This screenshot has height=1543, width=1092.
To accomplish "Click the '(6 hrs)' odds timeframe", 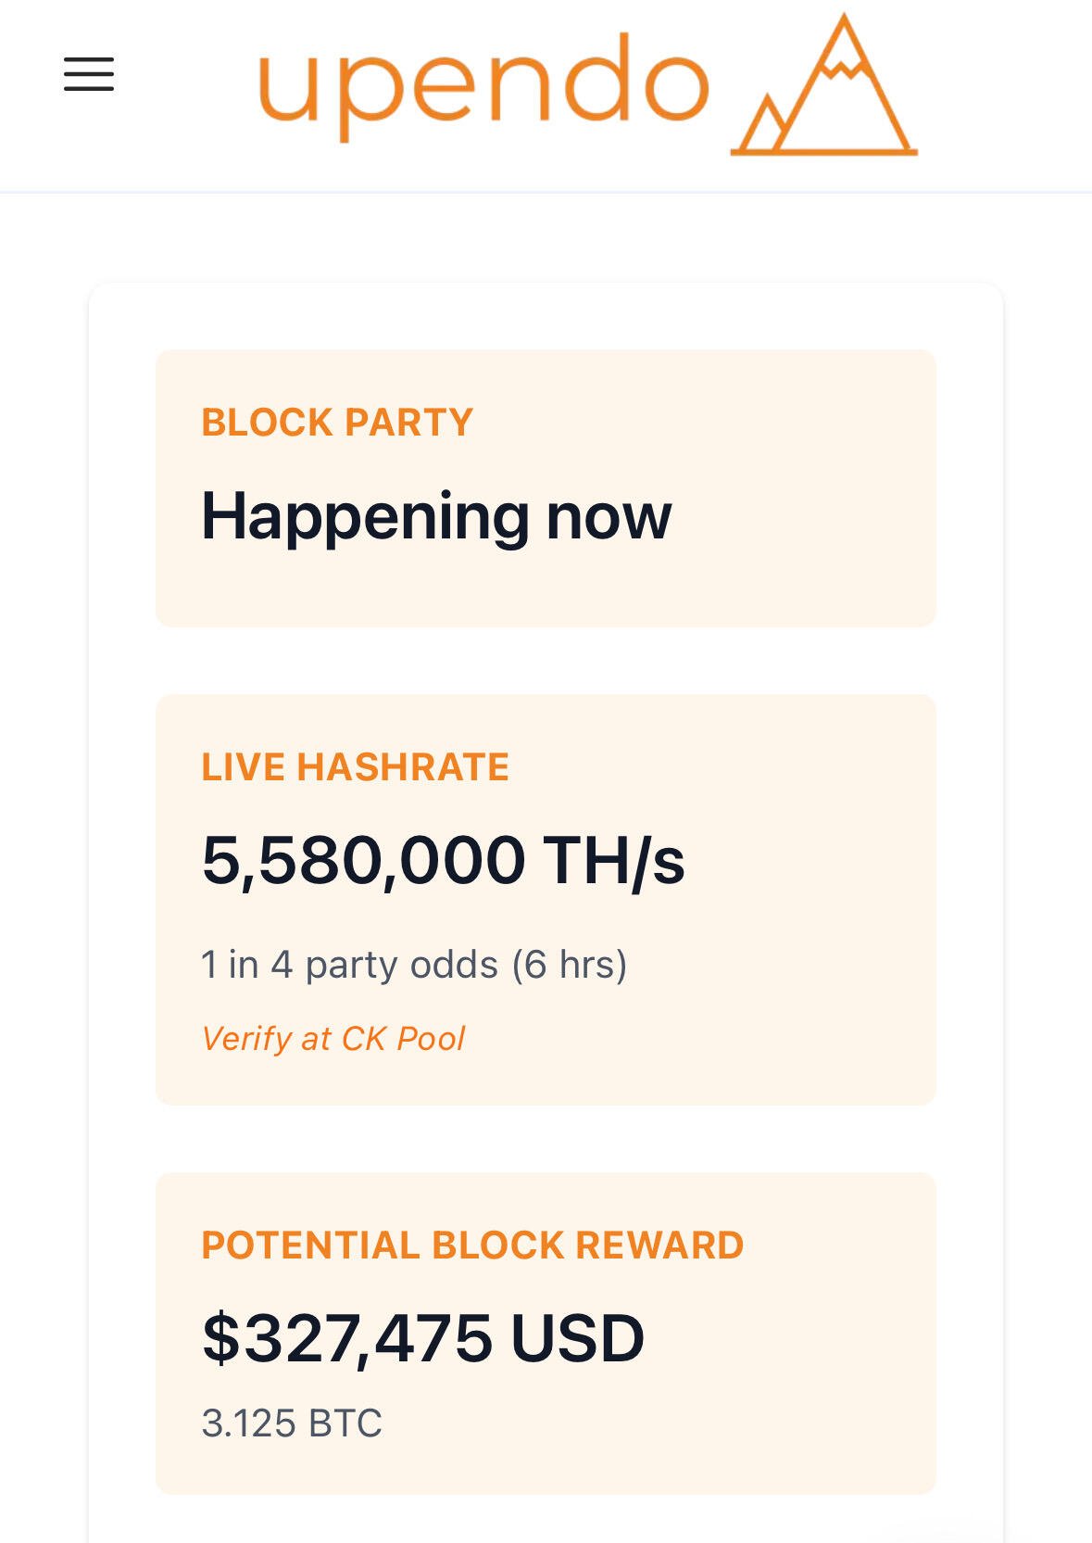I will coord(570,965).
